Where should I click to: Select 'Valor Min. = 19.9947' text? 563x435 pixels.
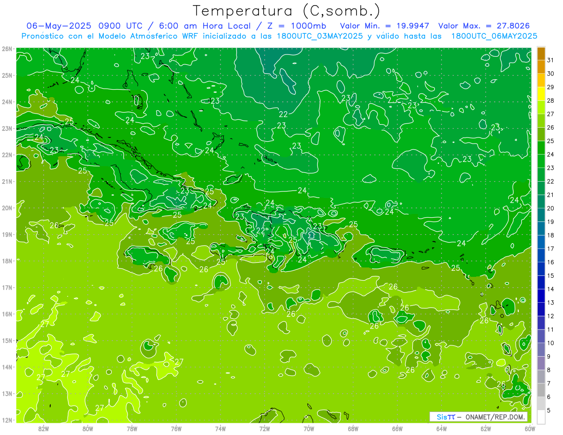[x=384, y=26]
